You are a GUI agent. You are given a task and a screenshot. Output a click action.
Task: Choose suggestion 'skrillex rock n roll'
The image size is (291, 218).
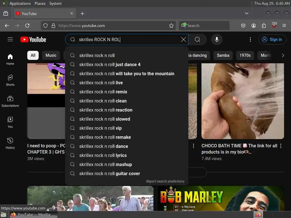(x=127, y=55)
